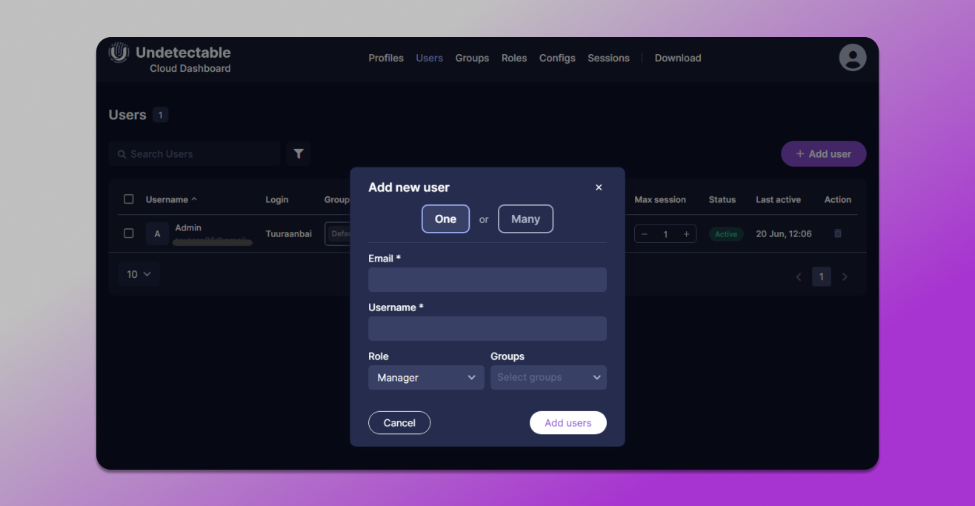Click the previous page chevron arrow
The image size is (975, 506).
[x=798, y=276]
